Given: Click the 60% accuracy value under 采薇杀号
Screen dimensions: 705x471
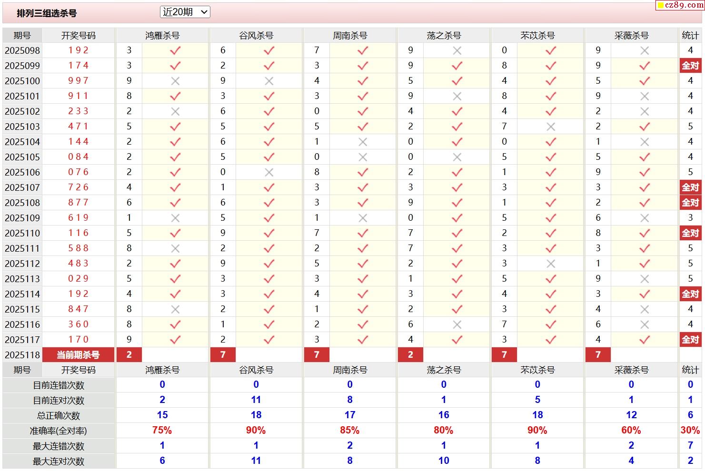Looking at the screenshot, I should point(631,431).
